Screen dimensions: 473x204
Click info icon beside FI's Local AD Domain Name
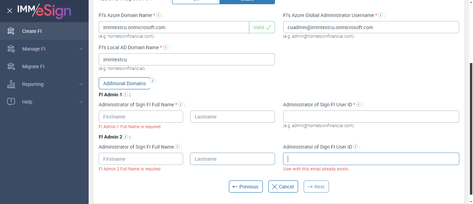pos(166,47)
